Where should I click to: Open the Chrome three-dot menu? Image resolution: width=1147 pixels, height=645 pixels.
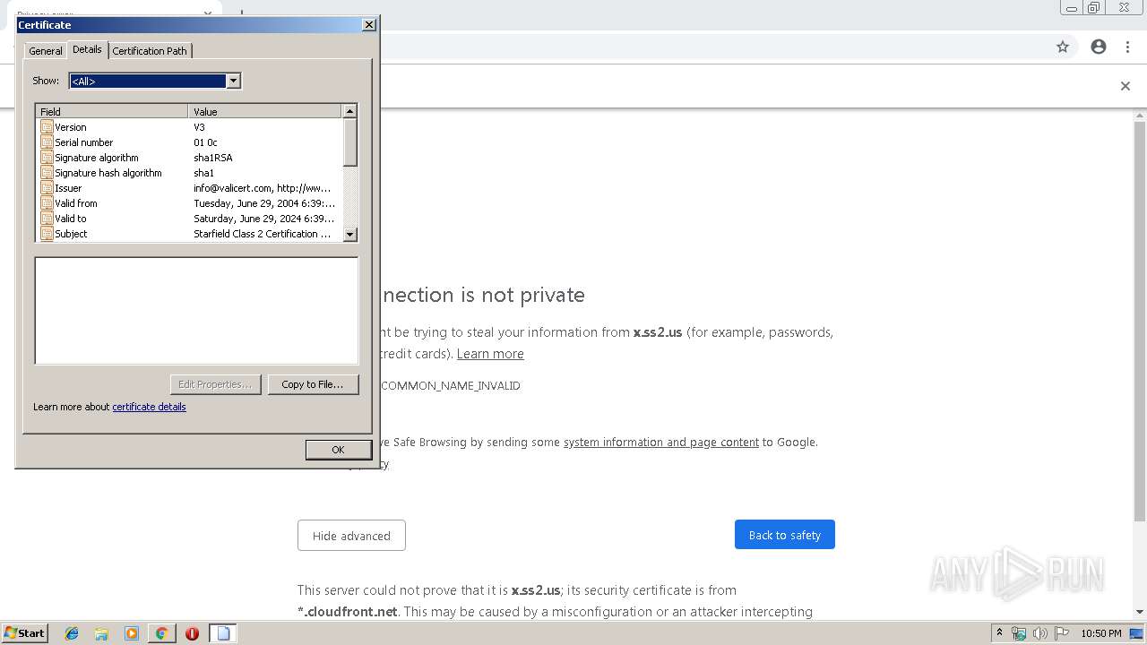coord(1128,47)
